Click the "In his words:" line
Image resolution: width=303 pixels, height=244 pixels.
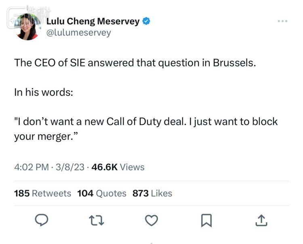click(x=44, y=92)
